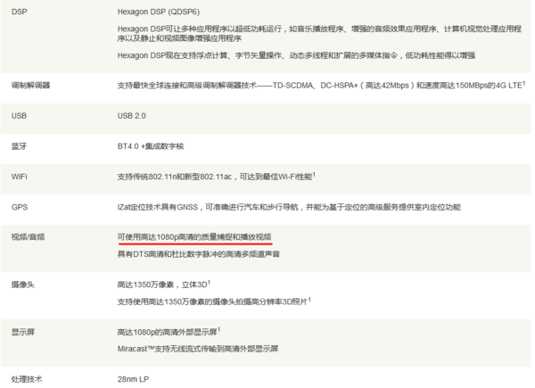Select the "USB 2.0" value text
The image size is (535, 388).
(135, 116)
